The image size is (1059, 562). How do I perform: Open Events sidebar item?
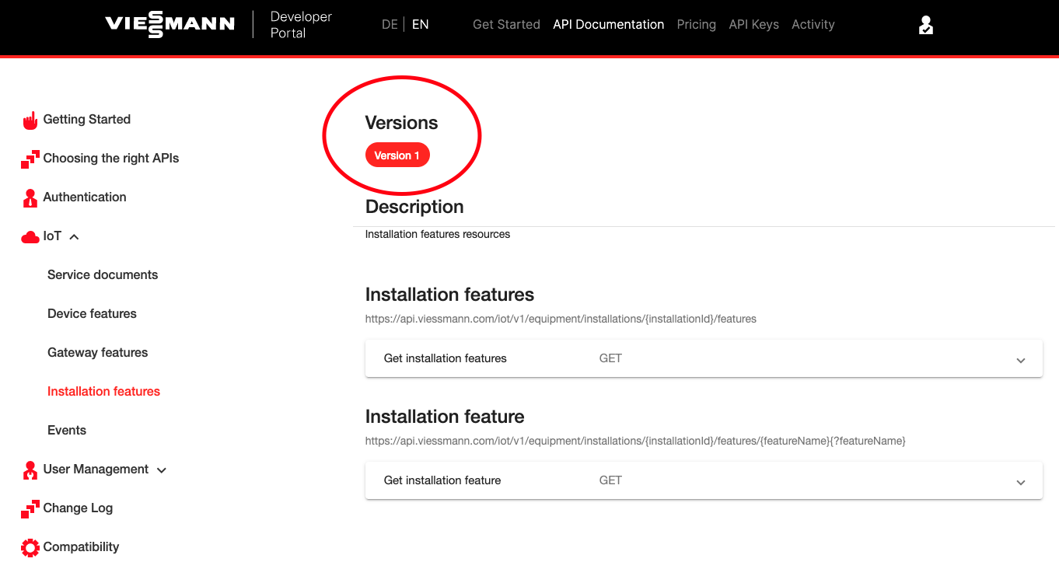[67, 430]
